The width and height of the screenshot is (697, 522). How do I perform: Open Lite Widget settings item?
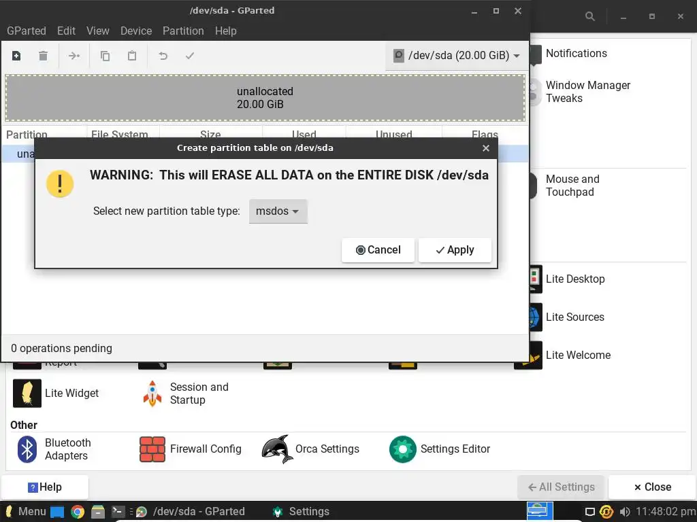pyautogui.click(x=56, y=394)
